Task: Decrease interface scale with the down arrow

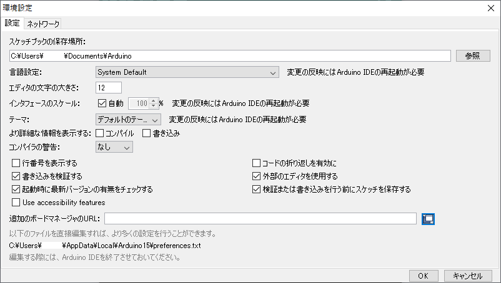Action: pos(154,106)
